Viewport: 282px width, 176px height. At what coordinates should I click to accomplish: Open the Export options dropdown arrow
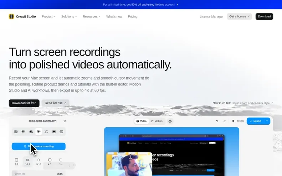tap(267, 121)
